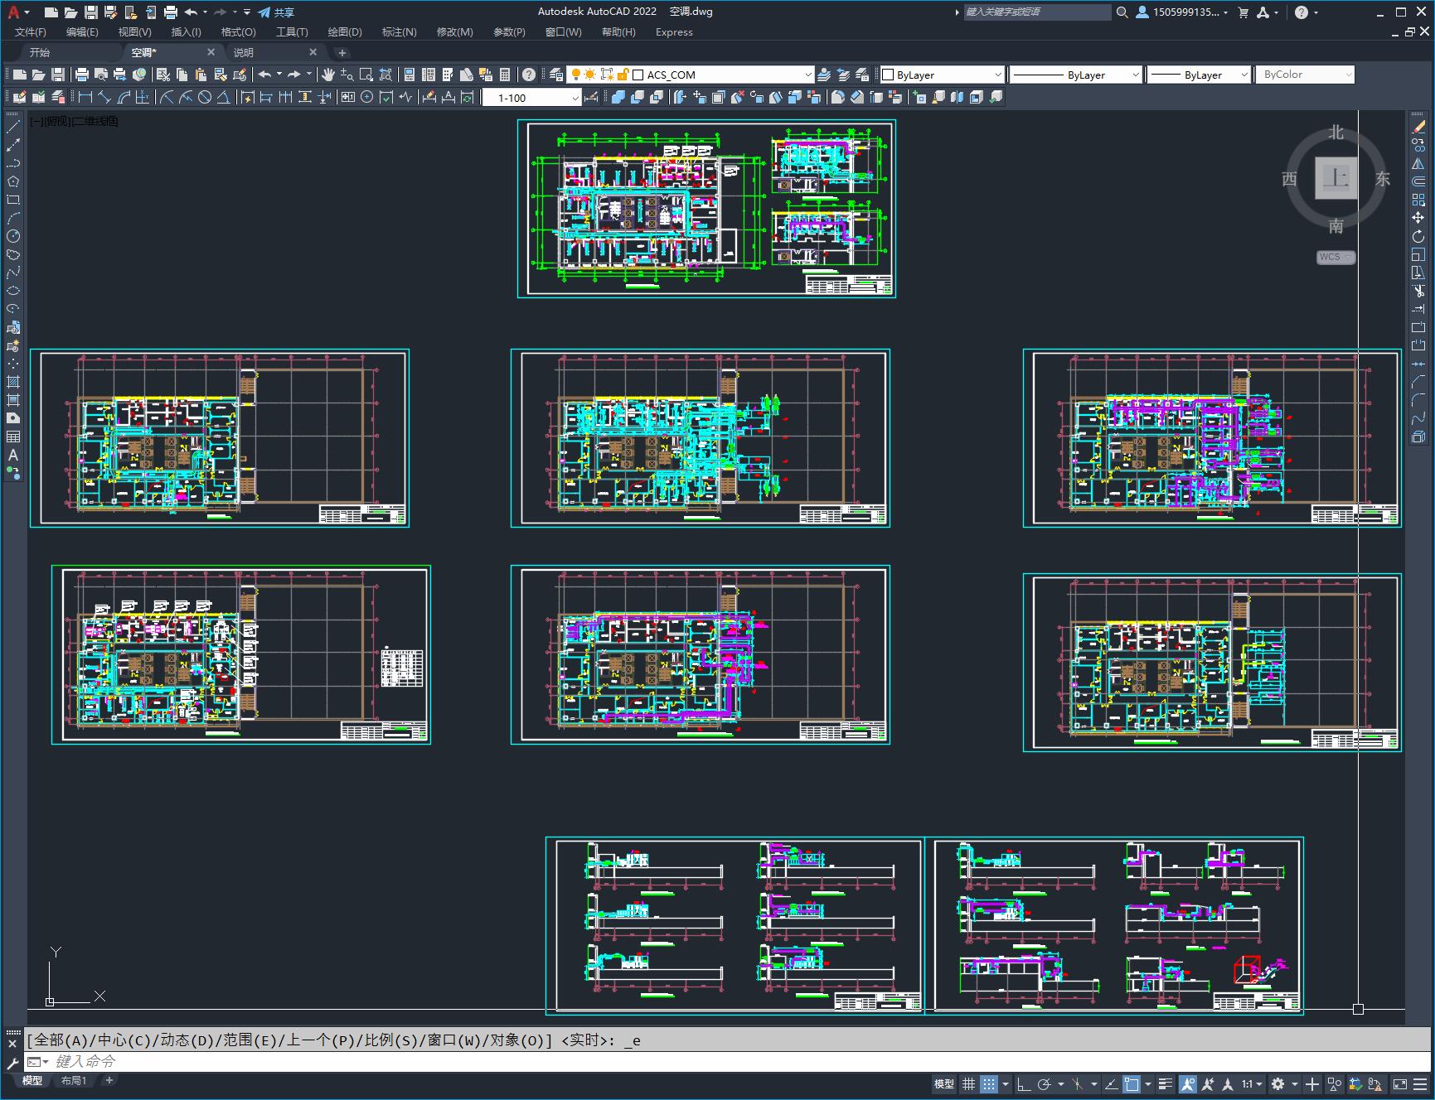Viewport: 1435px width, 1100px height.
Task: Select the Diameter dimension tool
Action: (x=205, y=97)
